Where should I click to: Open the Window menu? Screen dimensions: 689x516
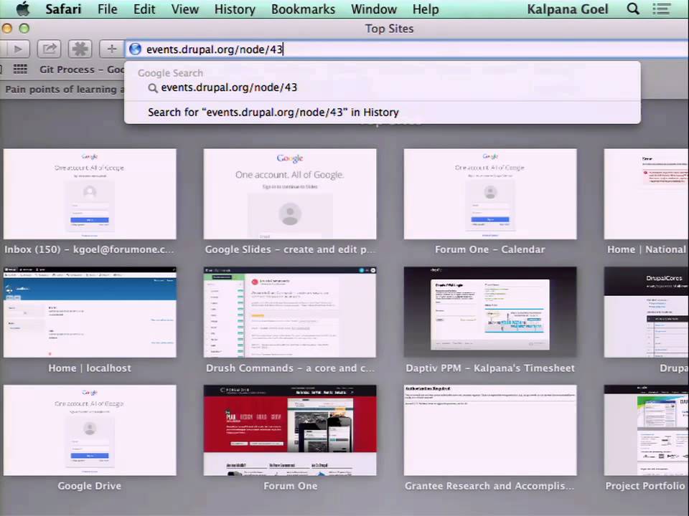click(x=374, y=9)
